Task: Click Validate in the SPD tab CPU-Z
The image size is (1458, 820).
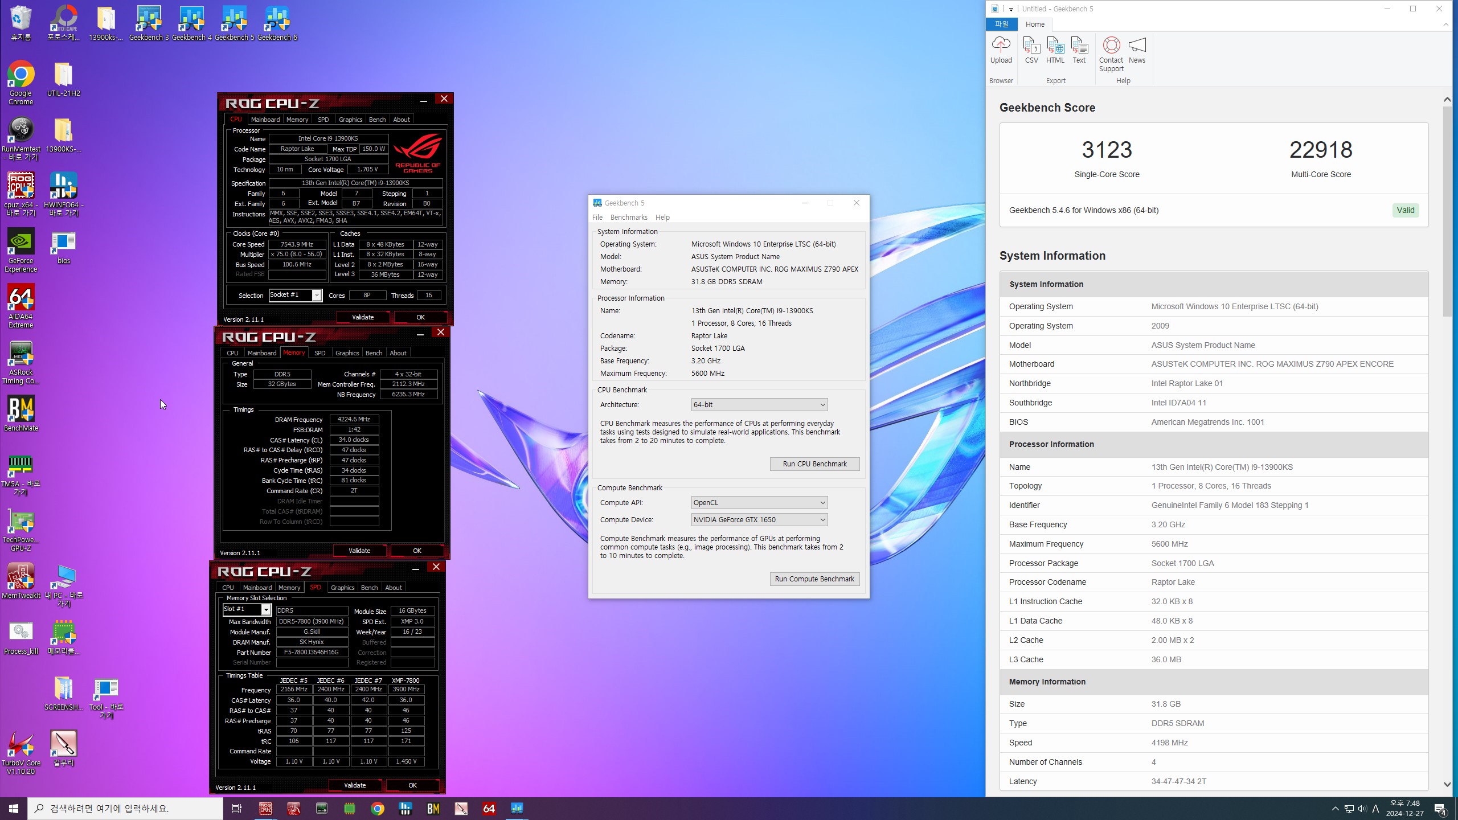Action: tap(355, 785)
